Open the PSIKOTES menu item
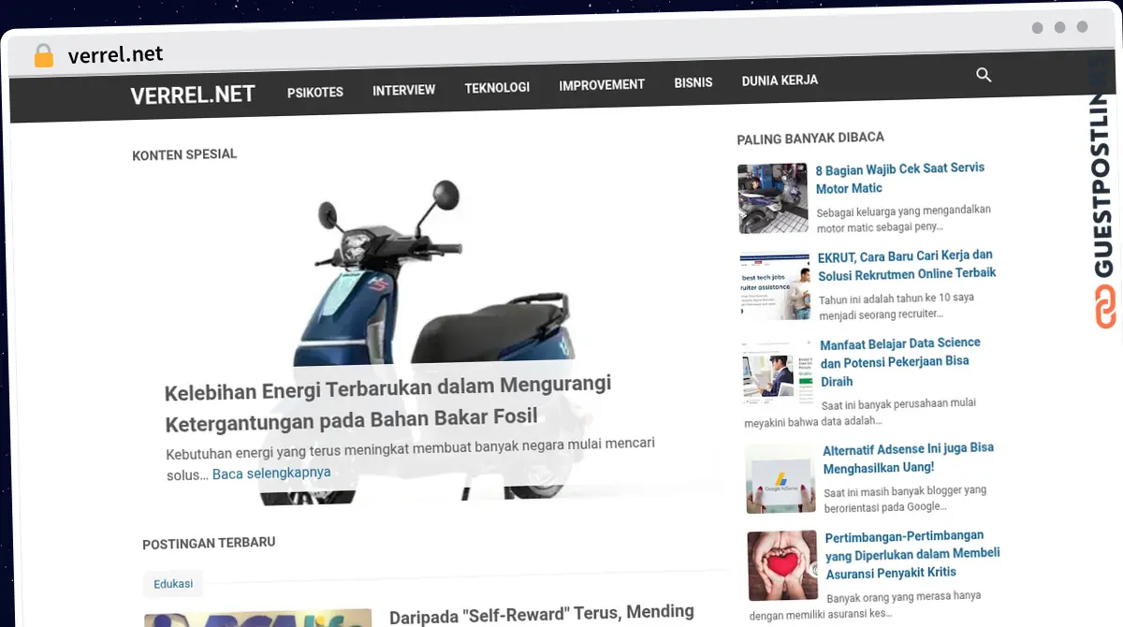The image size is (1123, 627). click(315, 92)
